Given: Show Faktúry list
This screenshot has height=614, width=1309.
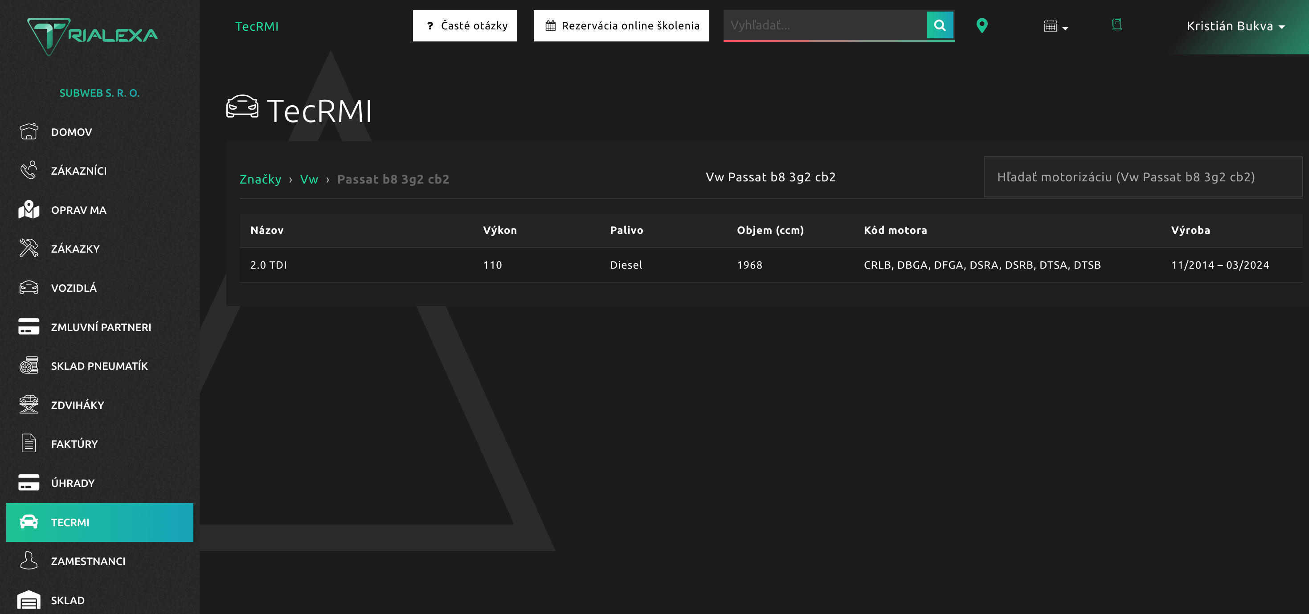Looking at the screenshot, I should [100, 444].
